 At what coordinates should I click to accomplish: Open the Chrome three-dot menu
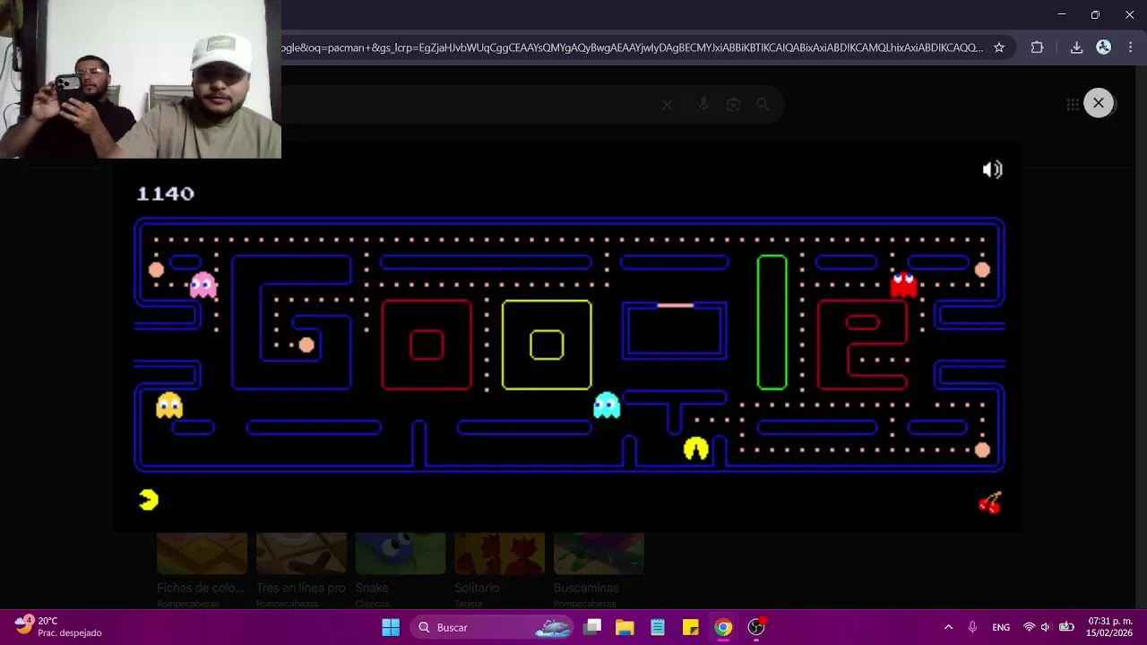tap(1131, 47)
